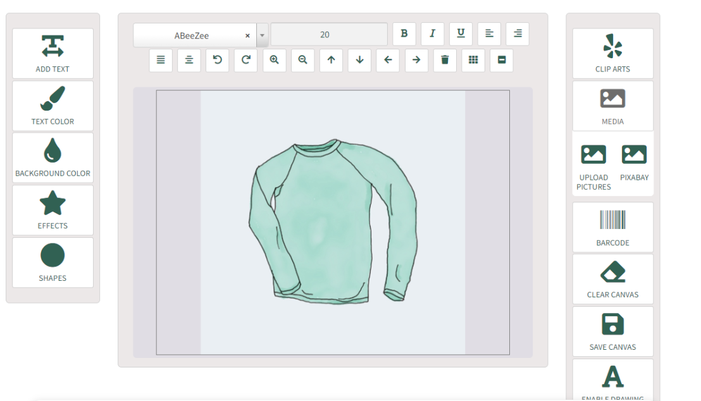Toggle bold text formatting
The width and height of the screenshot is (701, 401).
(404, 34)
